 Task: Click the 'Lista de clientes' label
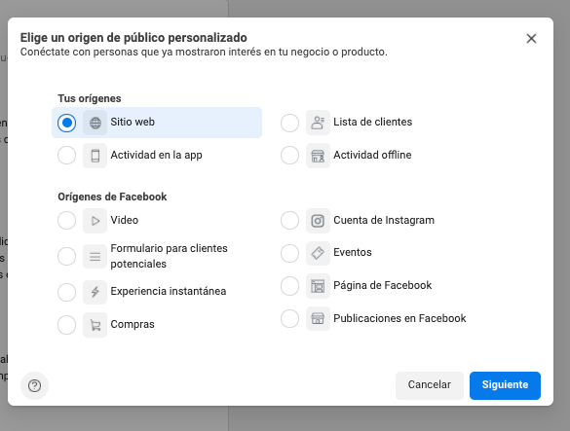(372, 122)
